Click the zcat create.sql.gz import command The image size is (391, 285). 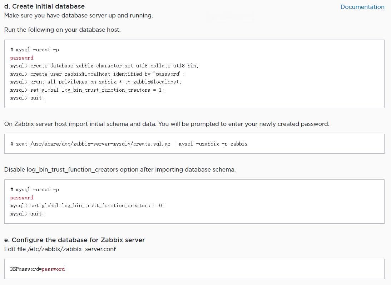click(129, 144)
